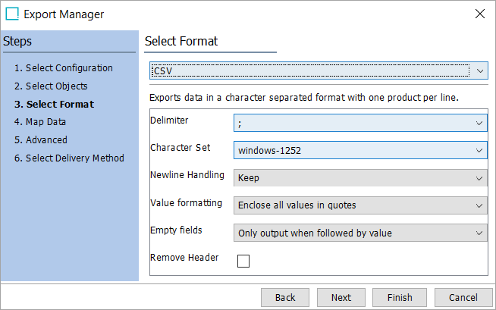Click the windows-1252 character set field
The height and width of the screenshot is (310, 496).
coord(353,151)
